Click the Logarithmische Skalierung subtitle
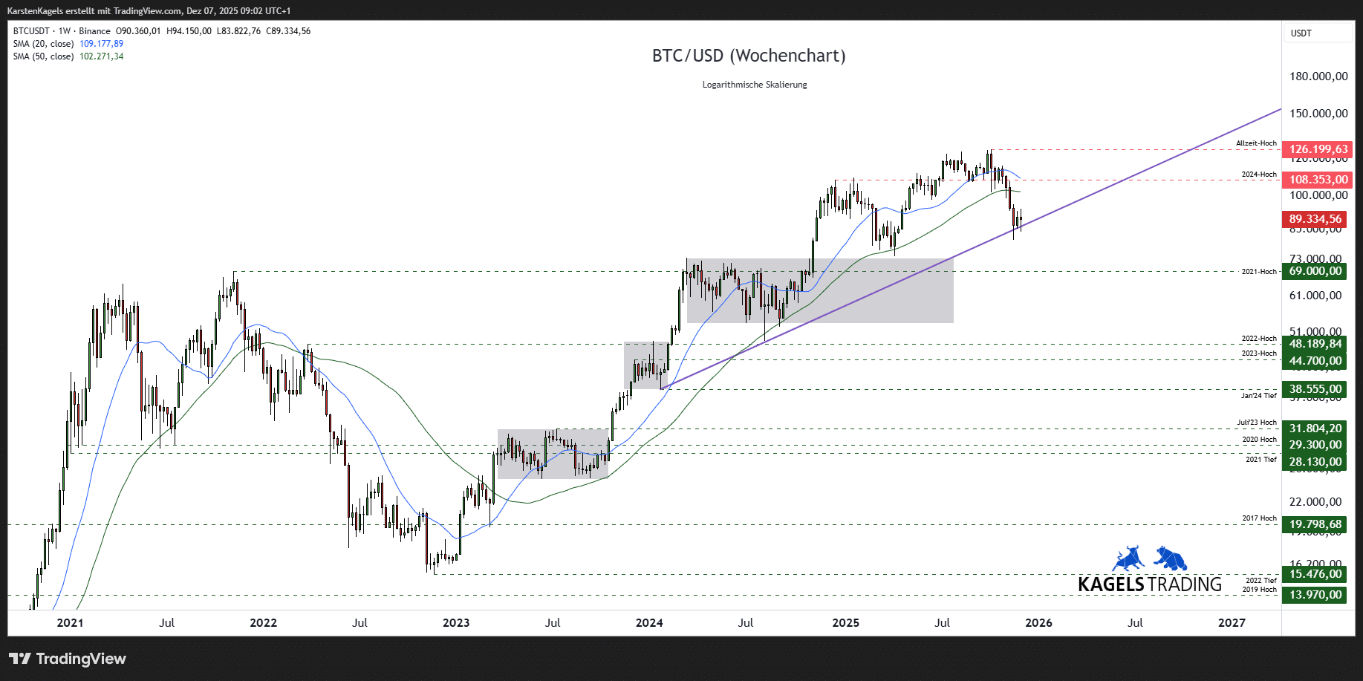 (x=755, y=85)
